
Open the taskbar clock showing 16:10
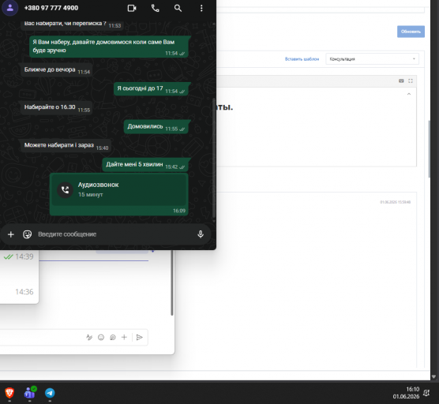(x=406, y=393)
